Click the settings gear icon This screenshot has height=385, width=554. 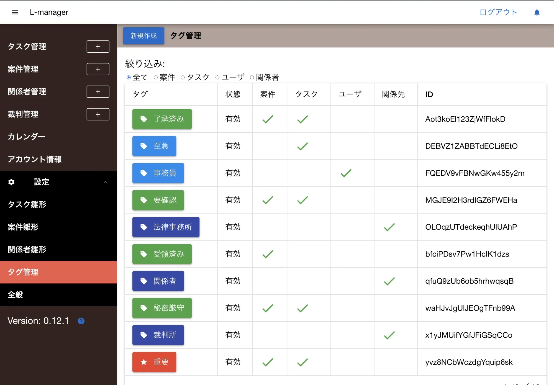[11, 182]
